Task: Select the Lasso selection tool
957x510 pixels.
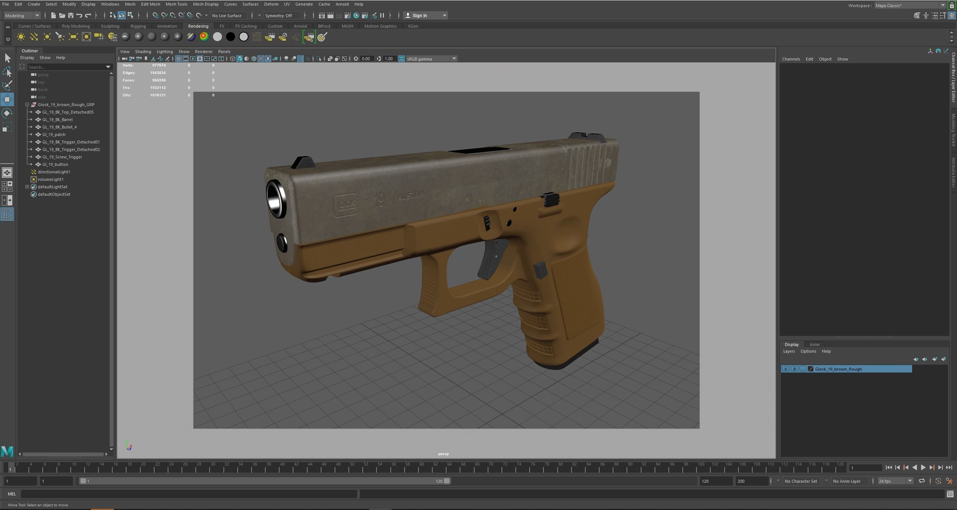Action: pyautogui.click(x=7, y=72)
